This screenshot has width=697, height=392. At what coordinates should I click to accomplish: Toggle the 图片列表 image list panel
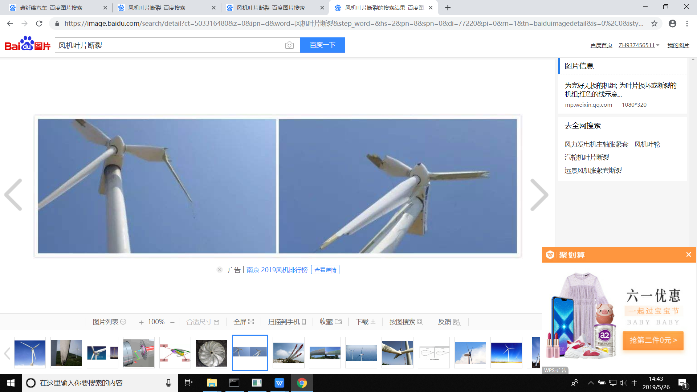[x=109, y=322]
